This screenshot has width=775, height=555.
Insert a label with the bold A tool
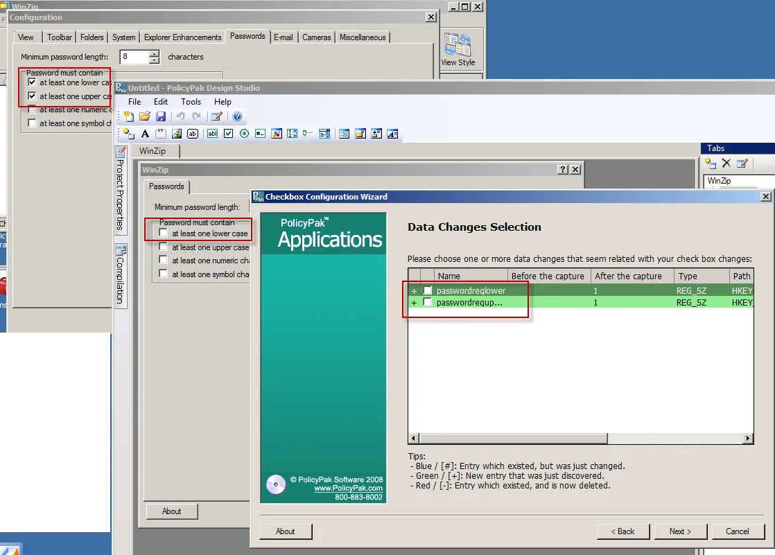pos(145,134)
